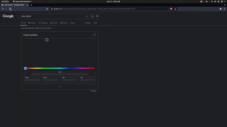Click the HSL value field

(87, 80)
